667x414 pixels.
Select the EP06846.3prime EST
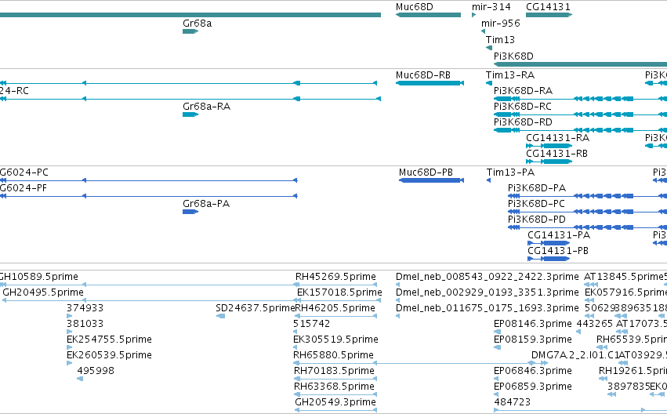click(532, 371)
